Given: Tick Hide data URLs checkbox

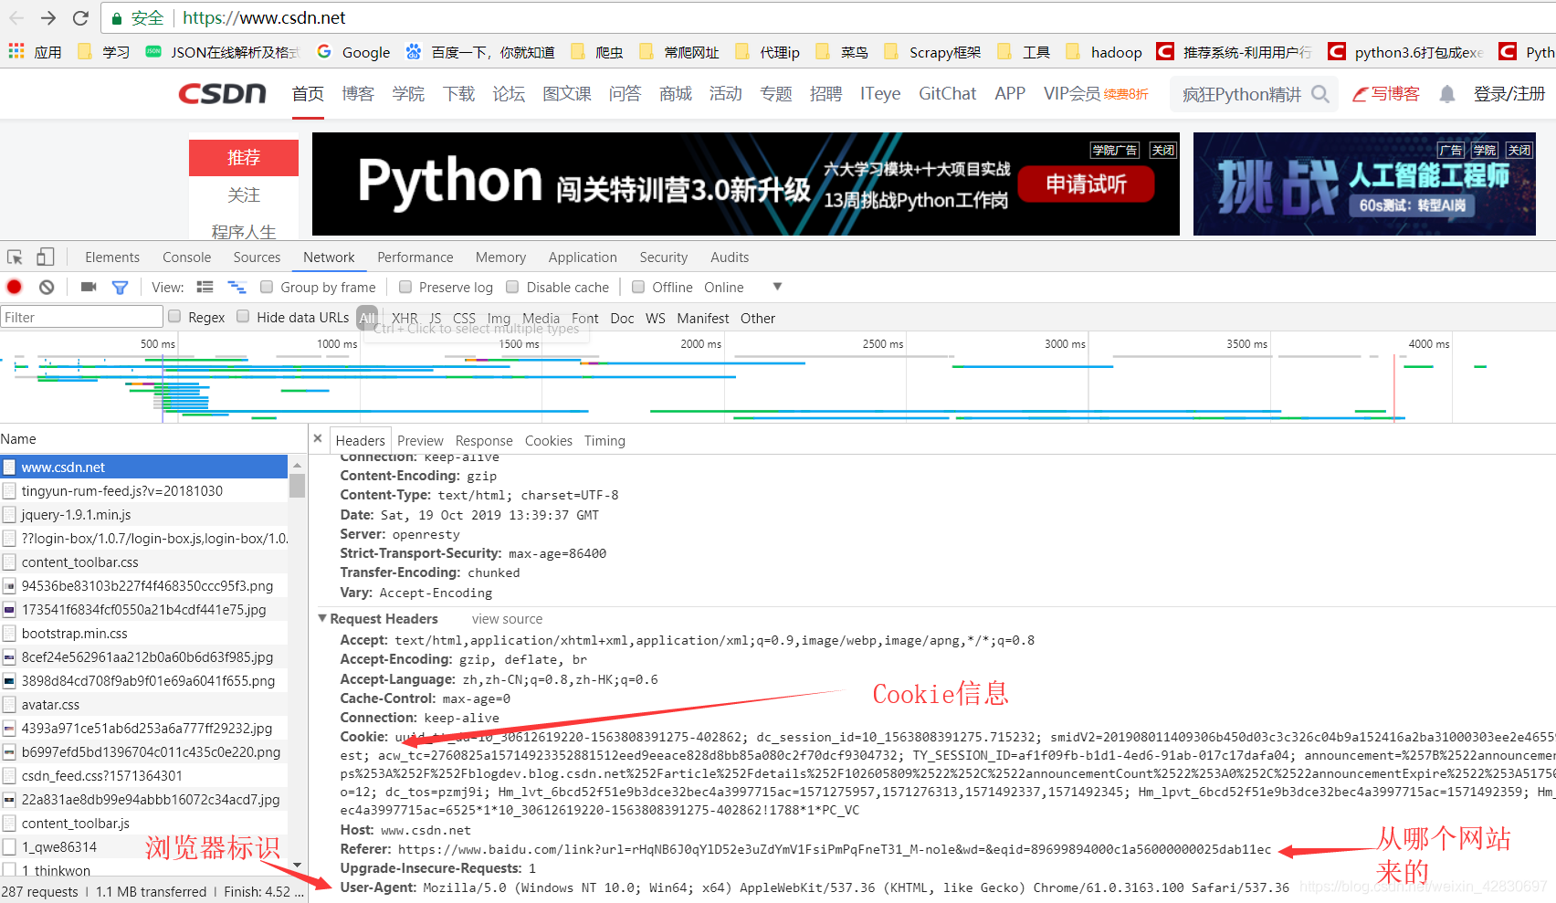Looking at the screenshot, I should [243, 316].
